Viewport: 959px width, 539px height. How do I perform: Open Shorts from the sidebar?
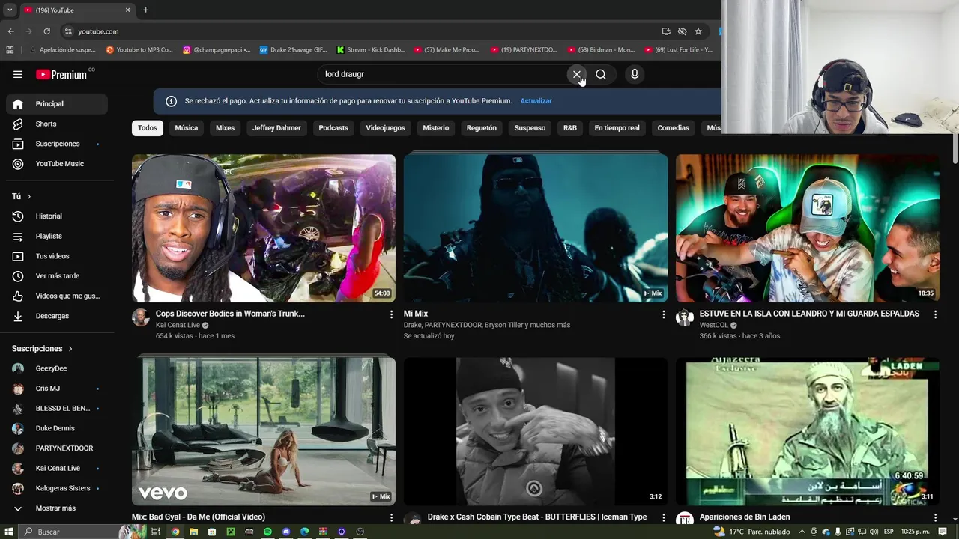[x=57, y=124]
